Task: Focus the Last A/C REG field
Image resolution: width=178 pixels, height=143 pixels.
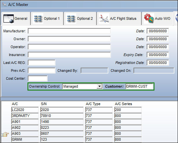Action: click(42, 63)
